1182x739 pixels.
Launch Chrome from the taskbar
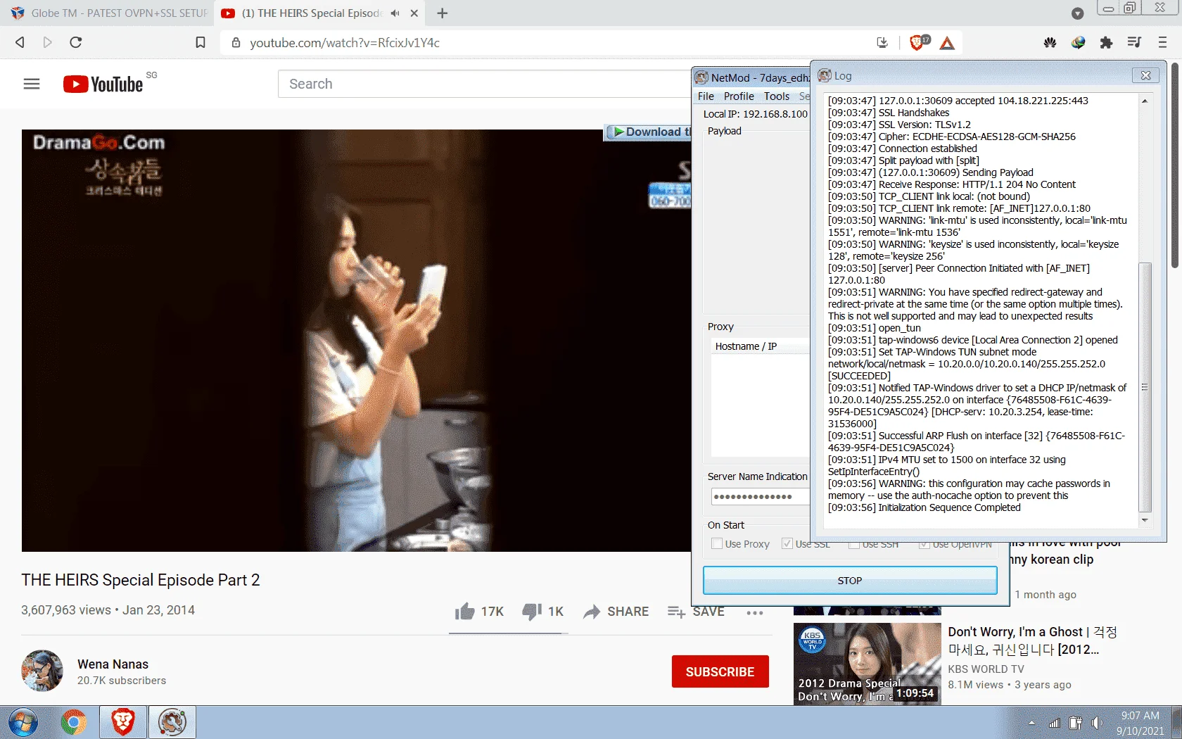tap(73, 723)
